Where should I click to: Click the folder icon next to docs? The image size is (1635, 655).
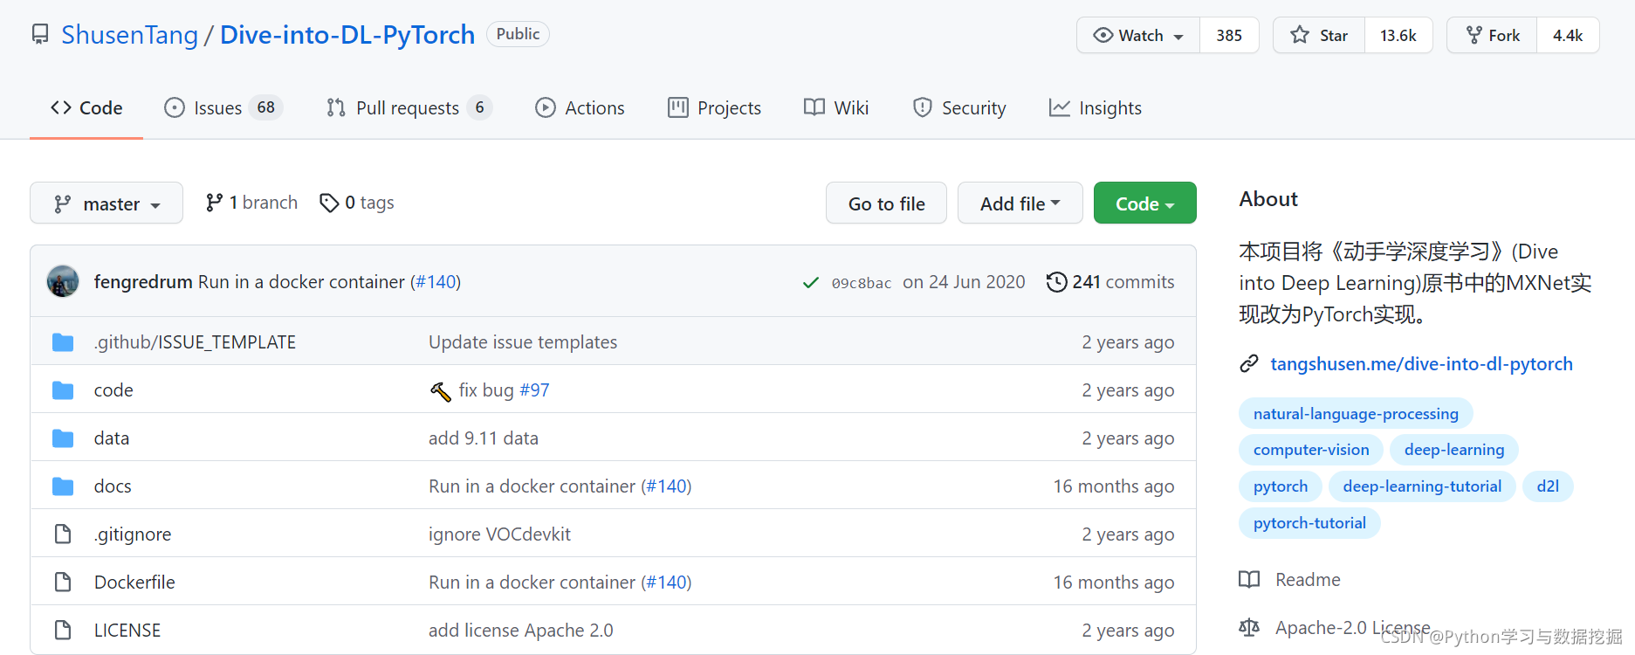[63, 486]
